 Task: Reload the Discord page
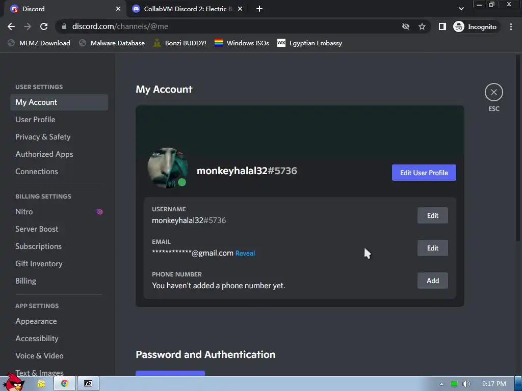44,26
